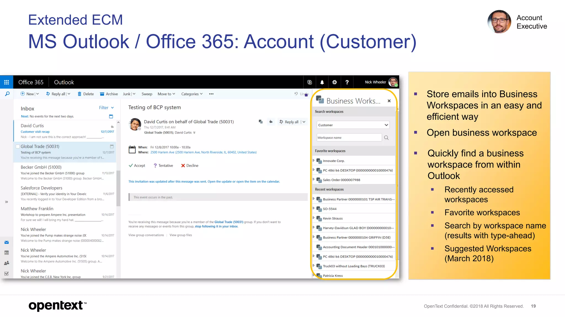Viewport: 565px width, 317px height.
Task: Open the calendar icon next to Next events
Action: click(x=111, y=116)
